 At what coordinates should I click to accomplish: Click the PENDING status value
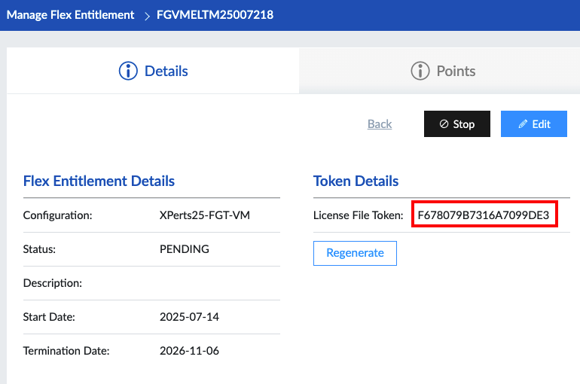pyautogui.click(x=185, y=249)
